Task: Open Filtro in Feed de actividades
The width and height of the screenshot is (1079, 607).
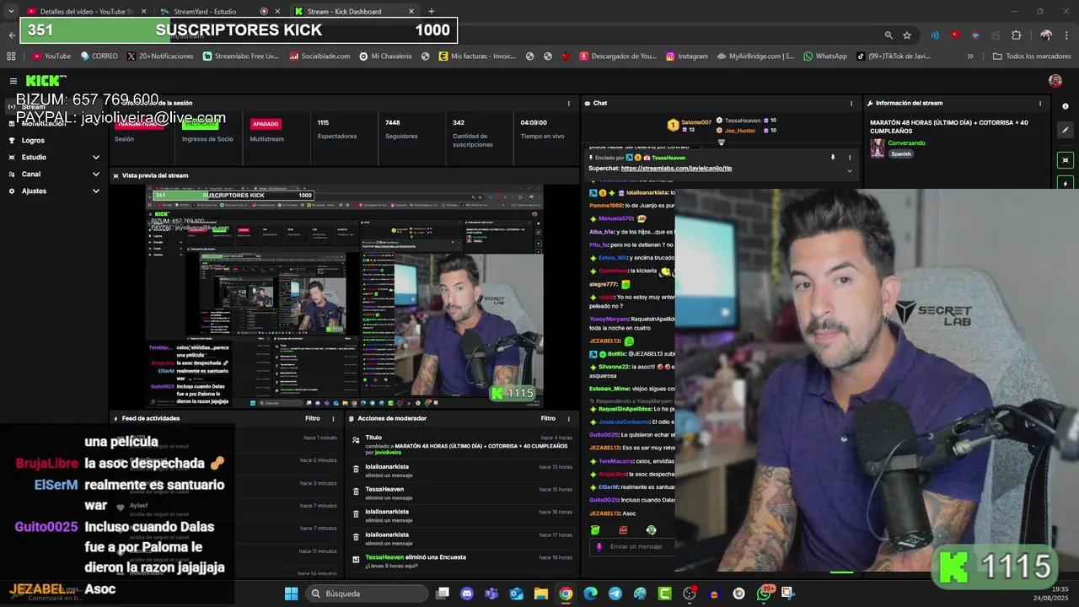Action: point(312,418)
